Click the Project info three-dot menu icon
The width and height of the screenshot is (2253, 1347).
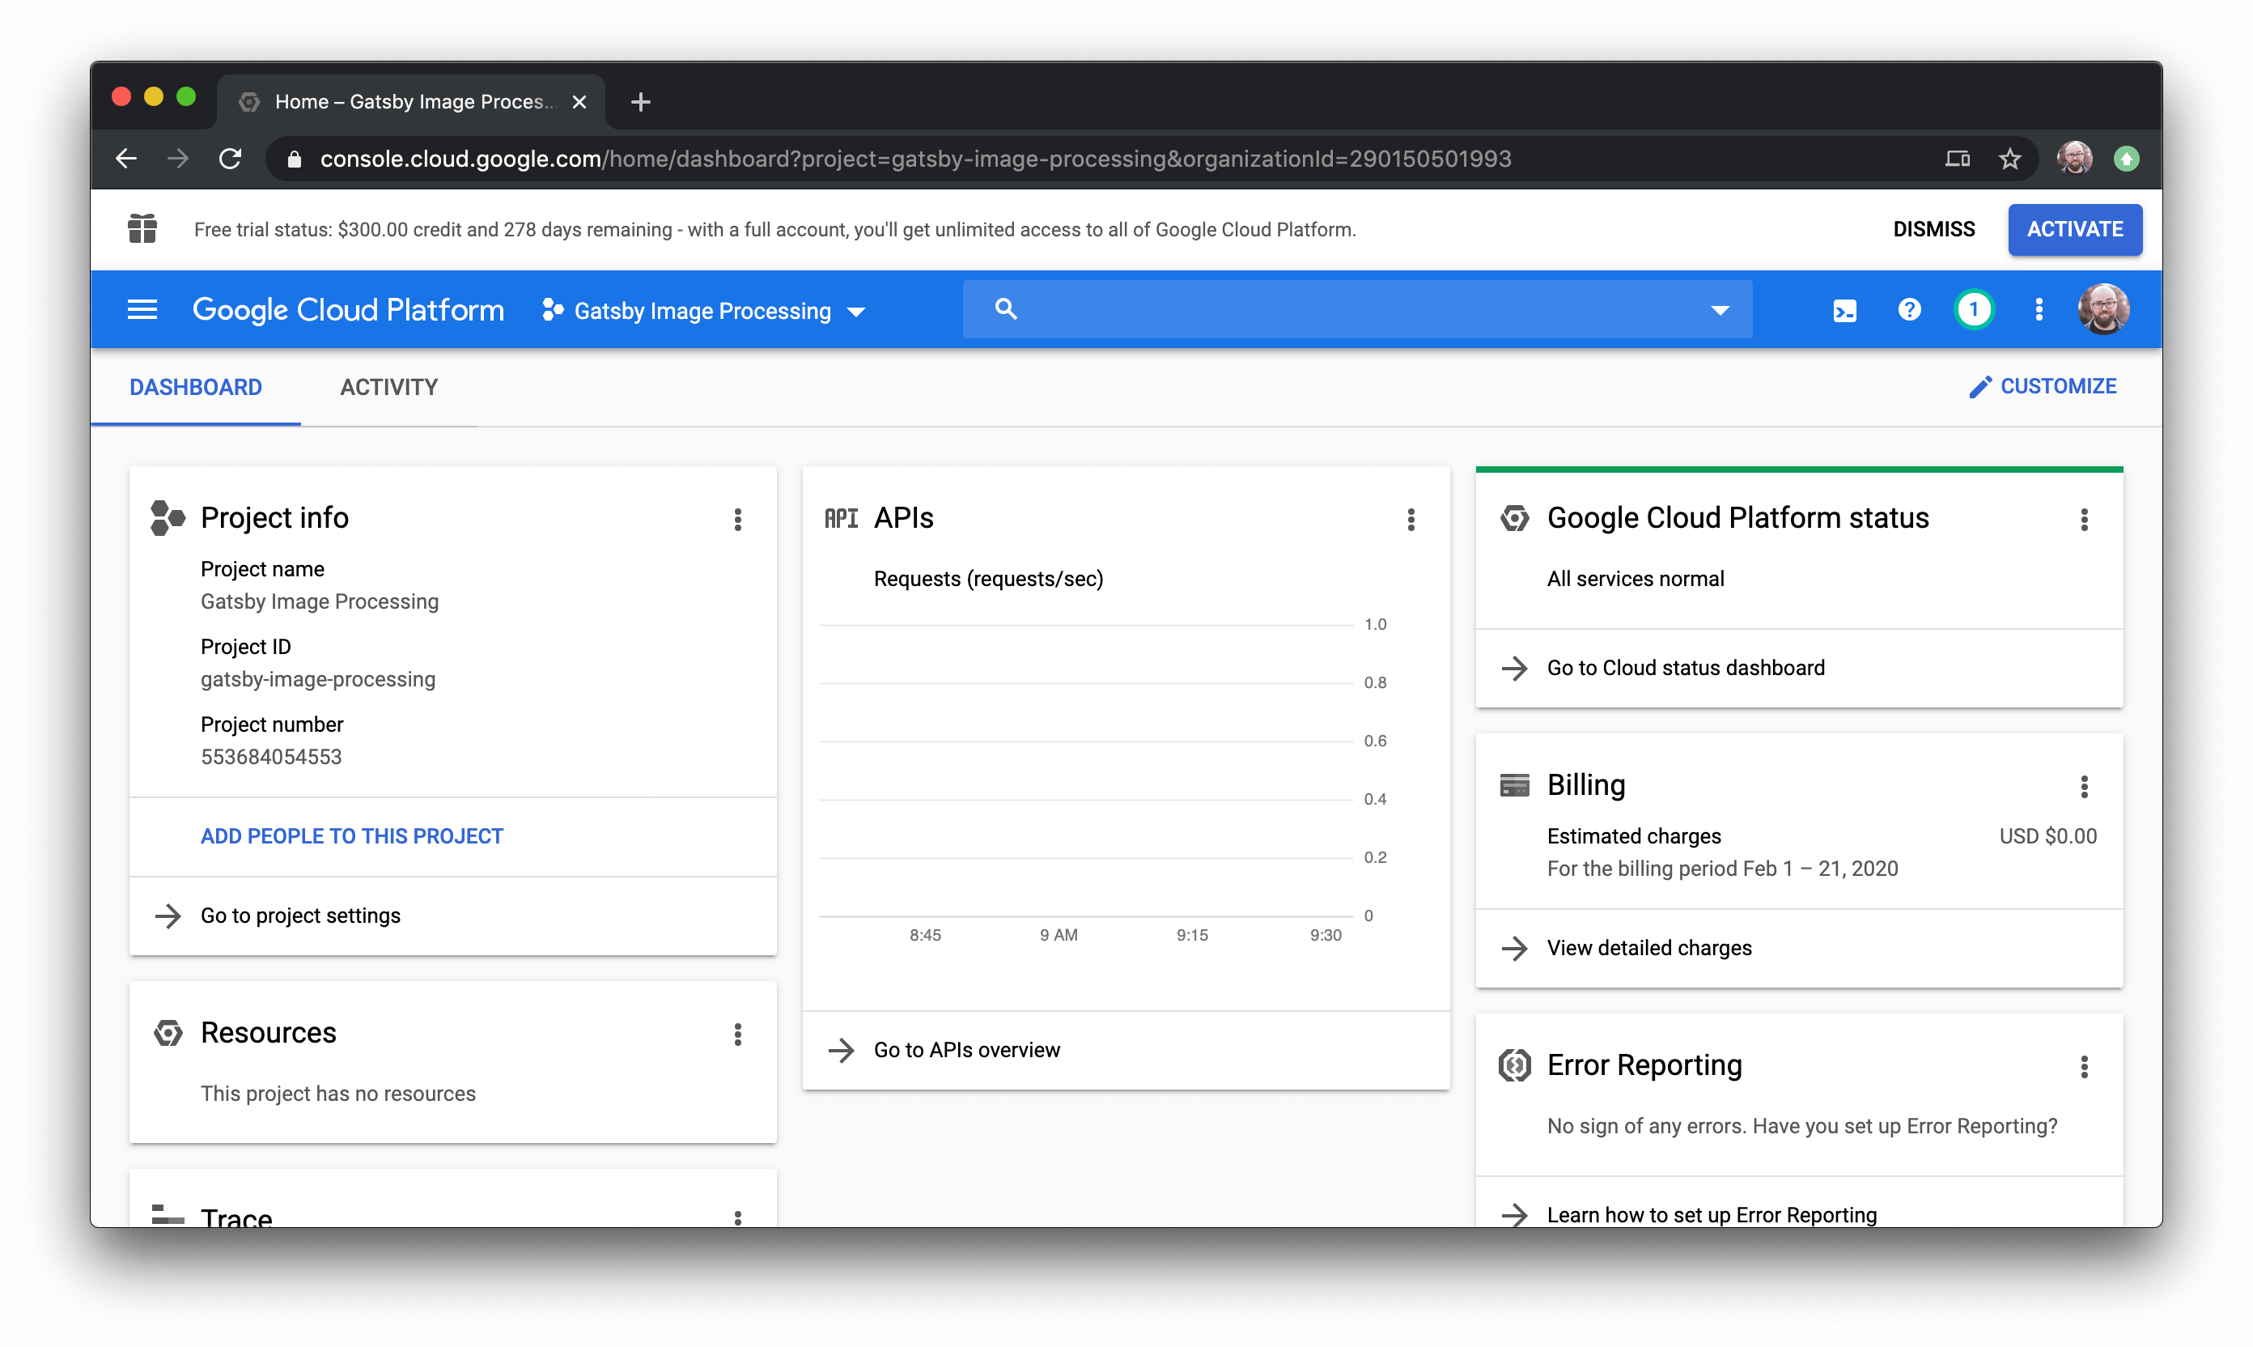[x=737, y=520]
